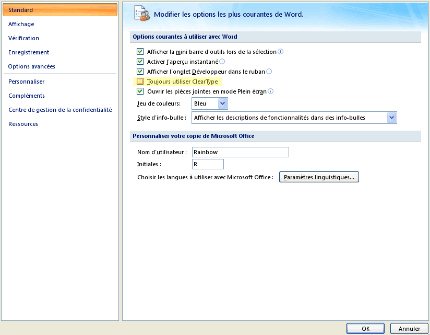The image size is (430, 335).
Task: Open the Compléments category
Action: click(27, 96)
